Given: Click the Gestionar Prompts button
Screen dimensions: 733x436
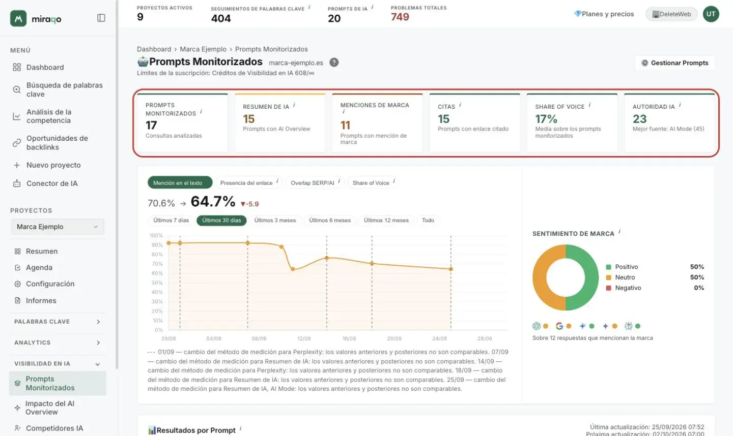Looking at the screenshot, I should pos(675,63).
